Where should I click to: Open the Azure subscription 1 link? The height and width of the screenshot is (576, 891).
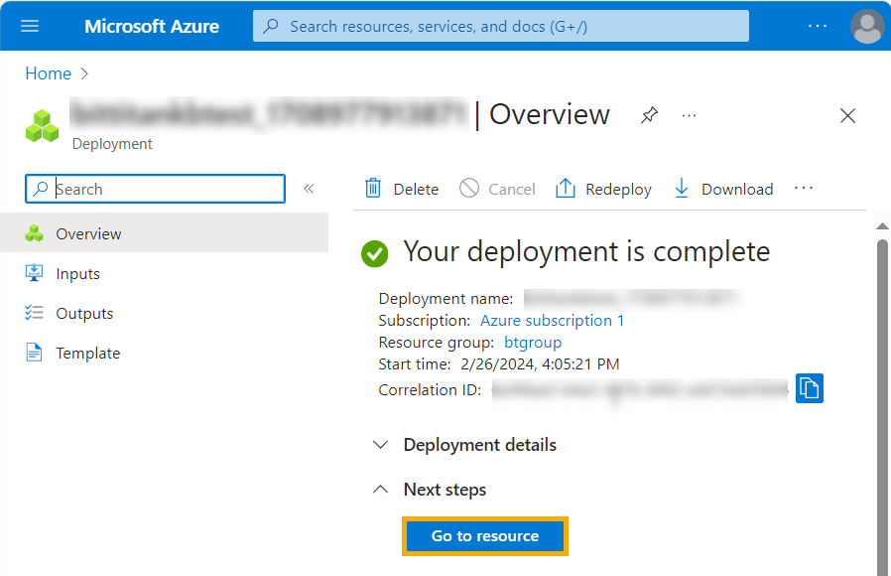click(x=553, y=321)
